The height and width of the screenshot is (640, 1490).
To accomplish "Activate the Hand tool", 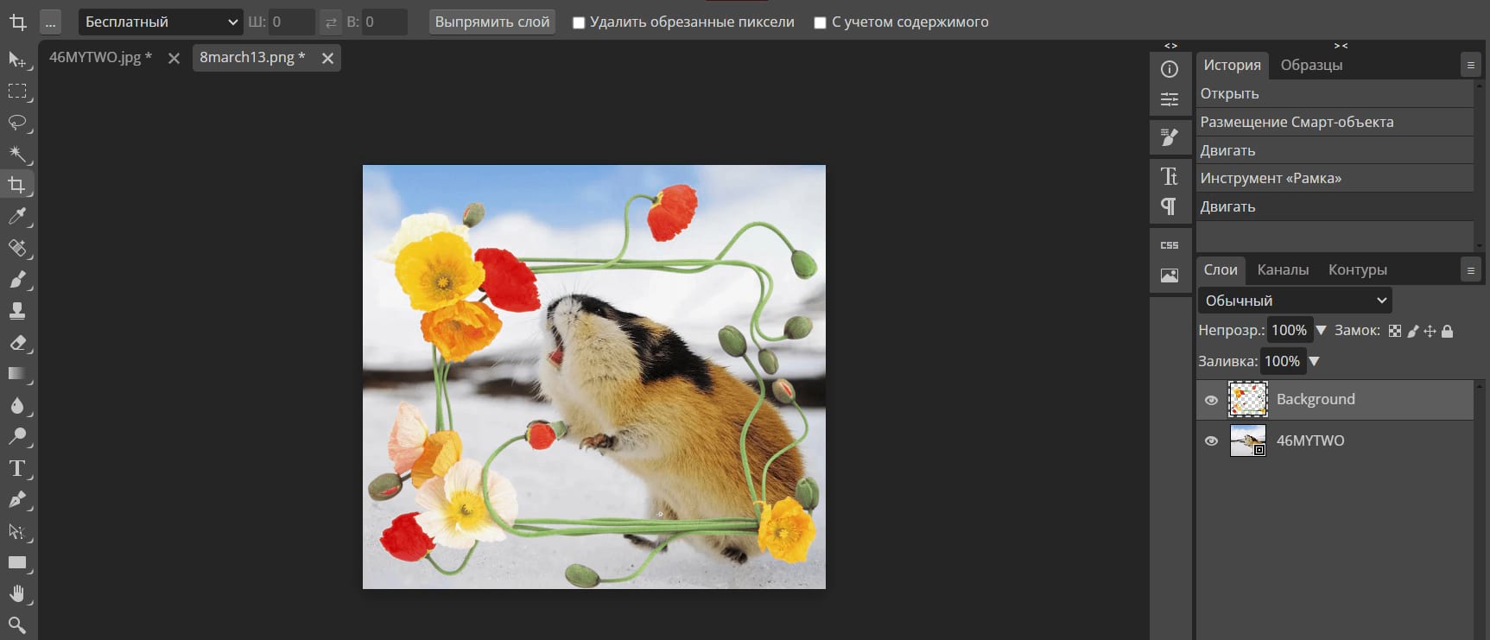I will click(17, 594).
